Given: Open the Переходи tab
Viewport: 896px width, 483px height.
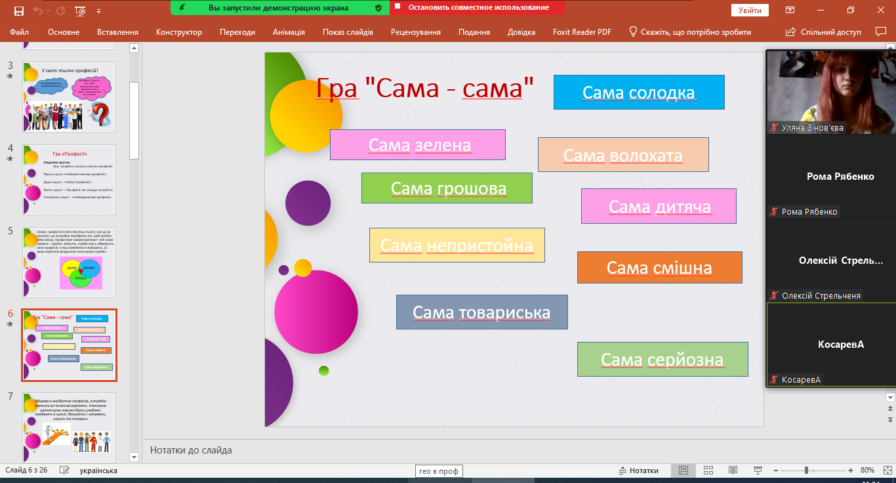Looking at the screenshot, I should click(237, 31).
